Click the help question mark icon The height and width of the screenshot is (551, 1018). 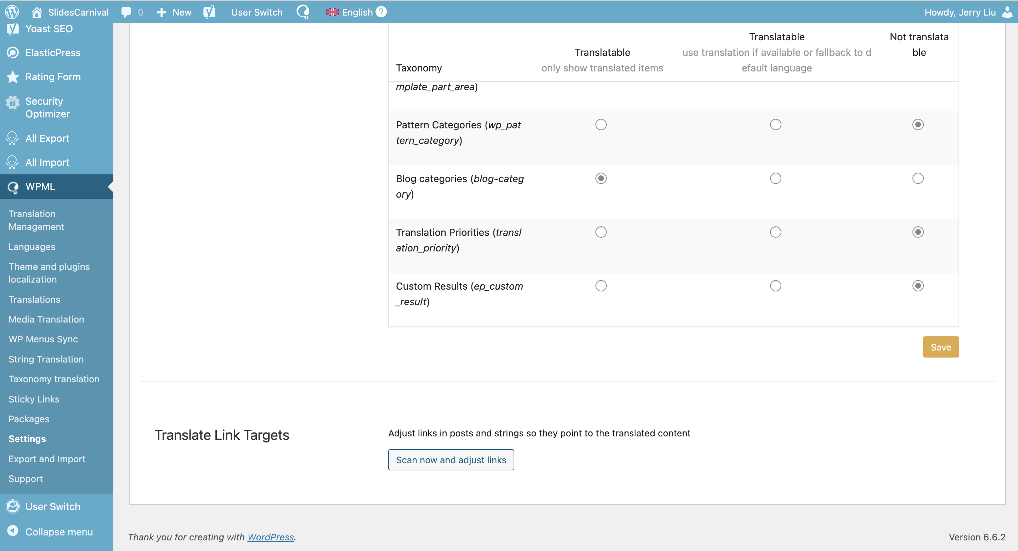click(381, 12)
